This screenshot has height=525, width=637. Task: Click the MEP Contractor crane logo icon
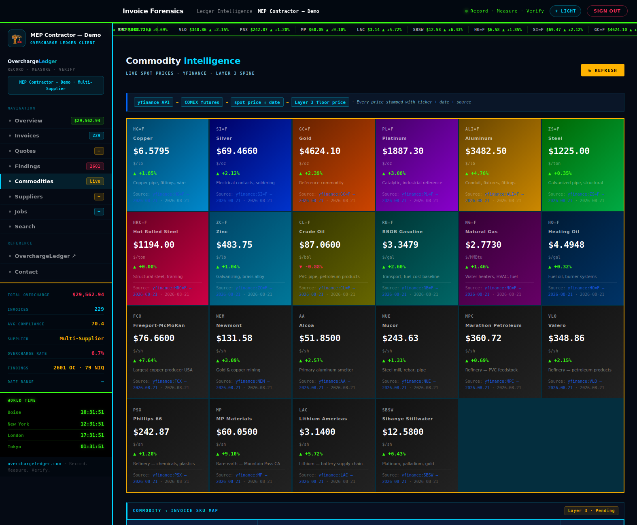point(17,39)
